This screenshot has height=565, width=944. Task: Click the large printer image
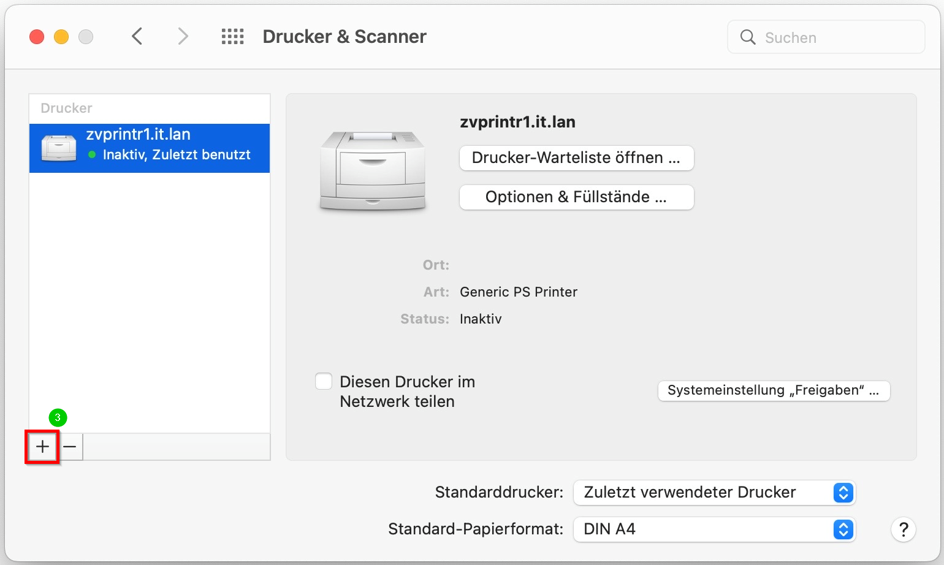373,171
